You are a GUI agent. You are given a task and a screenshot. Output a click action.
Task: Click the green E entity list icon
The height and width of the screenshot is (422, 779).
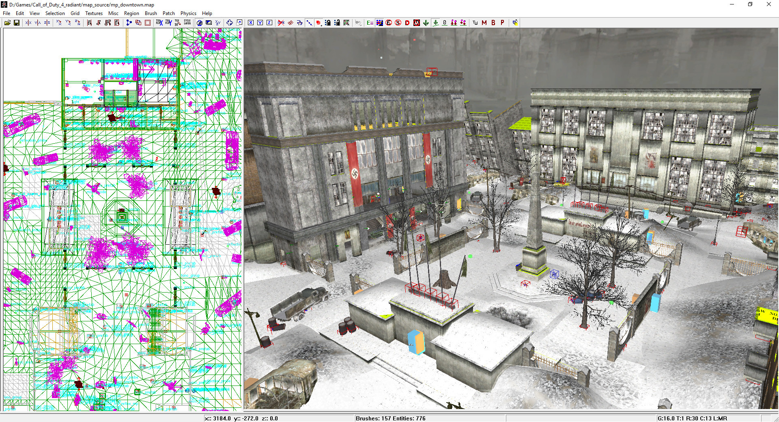(x=370, y=23)
